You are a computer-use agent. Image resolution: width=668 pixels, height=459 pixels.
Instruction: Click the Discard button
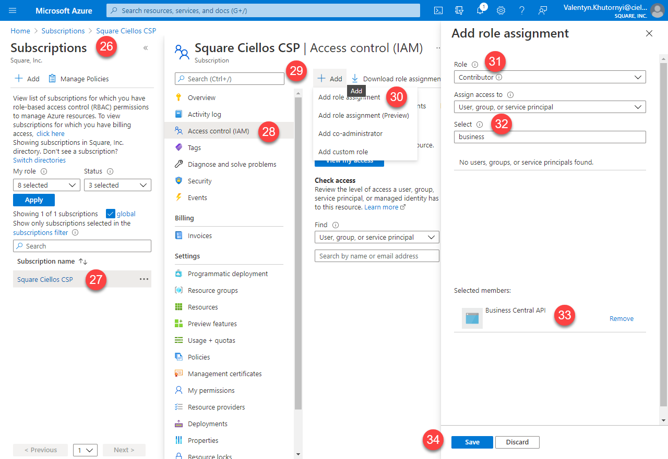(x=517, y=442)
